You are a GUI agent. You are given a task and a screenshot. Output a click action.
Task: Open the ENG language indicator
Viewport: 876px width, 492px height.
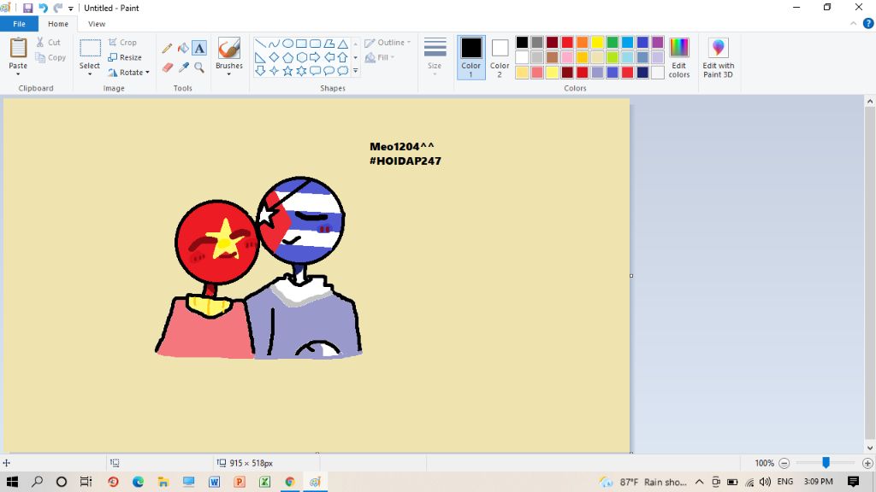click(785, 482)
